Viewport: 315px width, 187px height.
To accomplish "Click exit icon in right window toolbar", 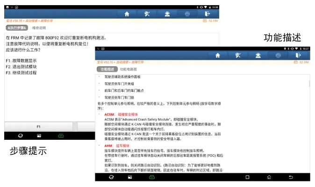I will point(299,55).
